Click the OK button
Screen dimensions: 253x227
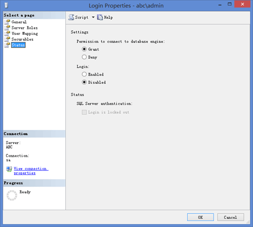tap(200, 217)
